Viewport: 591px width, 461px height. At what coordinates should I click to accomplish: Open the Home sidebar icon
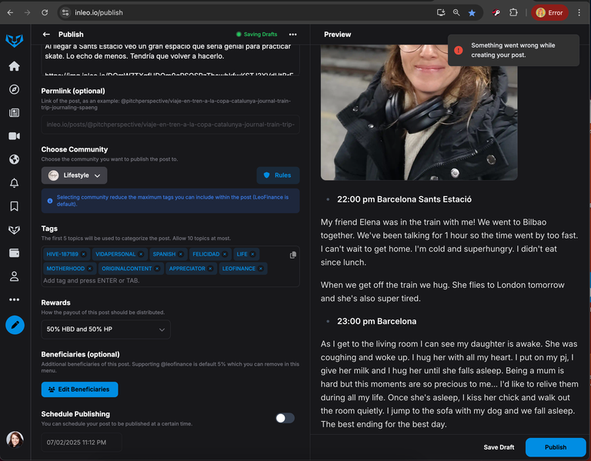tap(15, 66)
